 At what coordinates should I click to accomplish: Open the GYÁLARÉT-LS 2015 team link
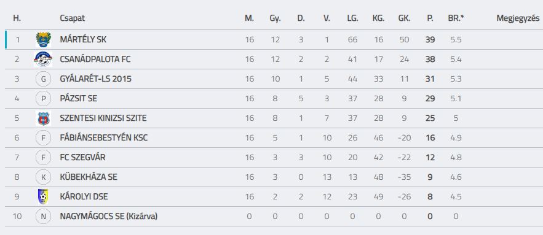click(95, 79)
